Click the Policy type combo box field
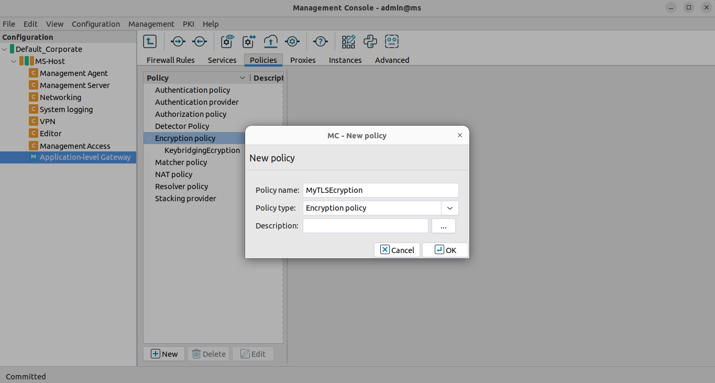 [x=372, y=208]
